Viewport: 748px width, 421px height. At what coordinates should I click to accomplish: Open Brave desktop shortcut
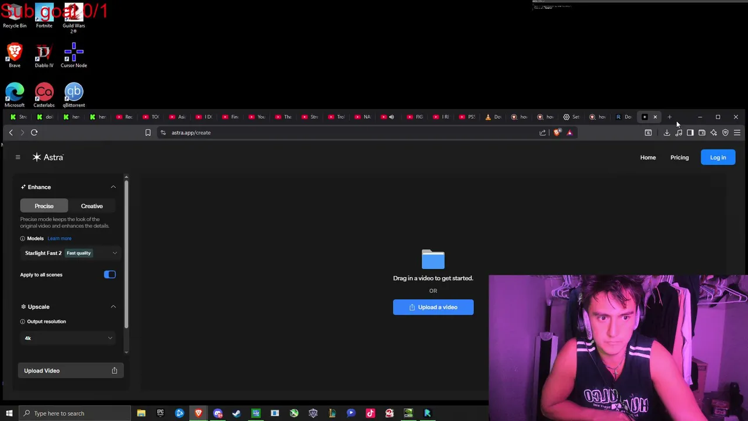pyautogui.click(x=15, y=56)
